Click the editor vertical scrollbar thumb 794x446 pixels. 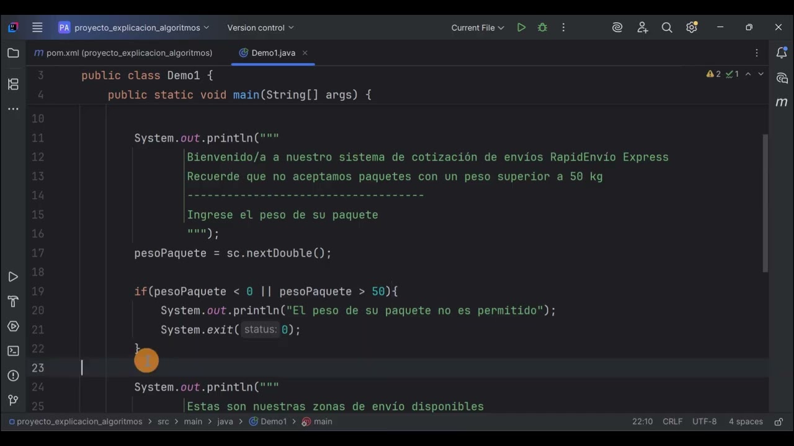click(x=765, y=203)
